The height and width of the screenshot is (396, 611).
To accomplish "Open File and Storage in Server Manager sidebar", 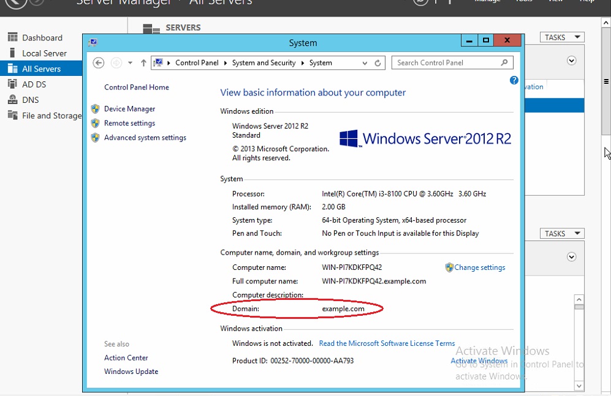I will coord(44,116).
